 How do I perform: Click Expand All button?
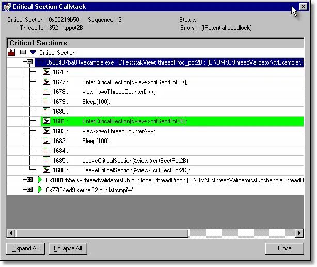point(25,248)
